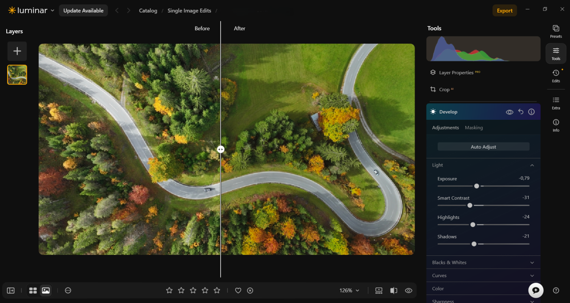Toggle the left sidebar panel icon

coord(11,291)
